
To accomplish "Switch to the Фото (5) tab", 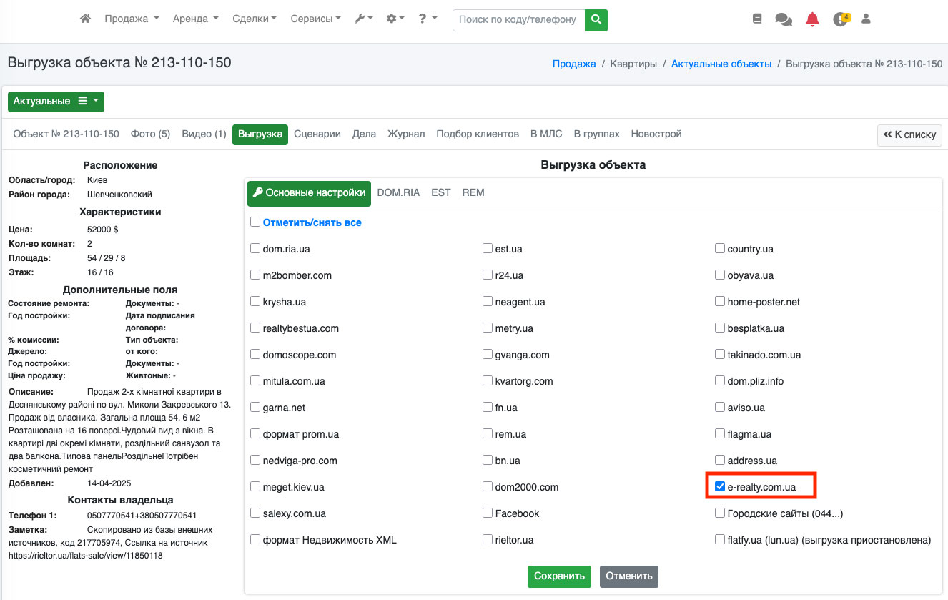I will [x=150, y=134].
